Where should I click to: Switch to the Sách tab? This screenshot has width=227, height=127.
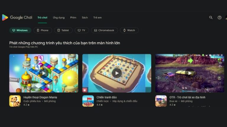pos(85,18)
